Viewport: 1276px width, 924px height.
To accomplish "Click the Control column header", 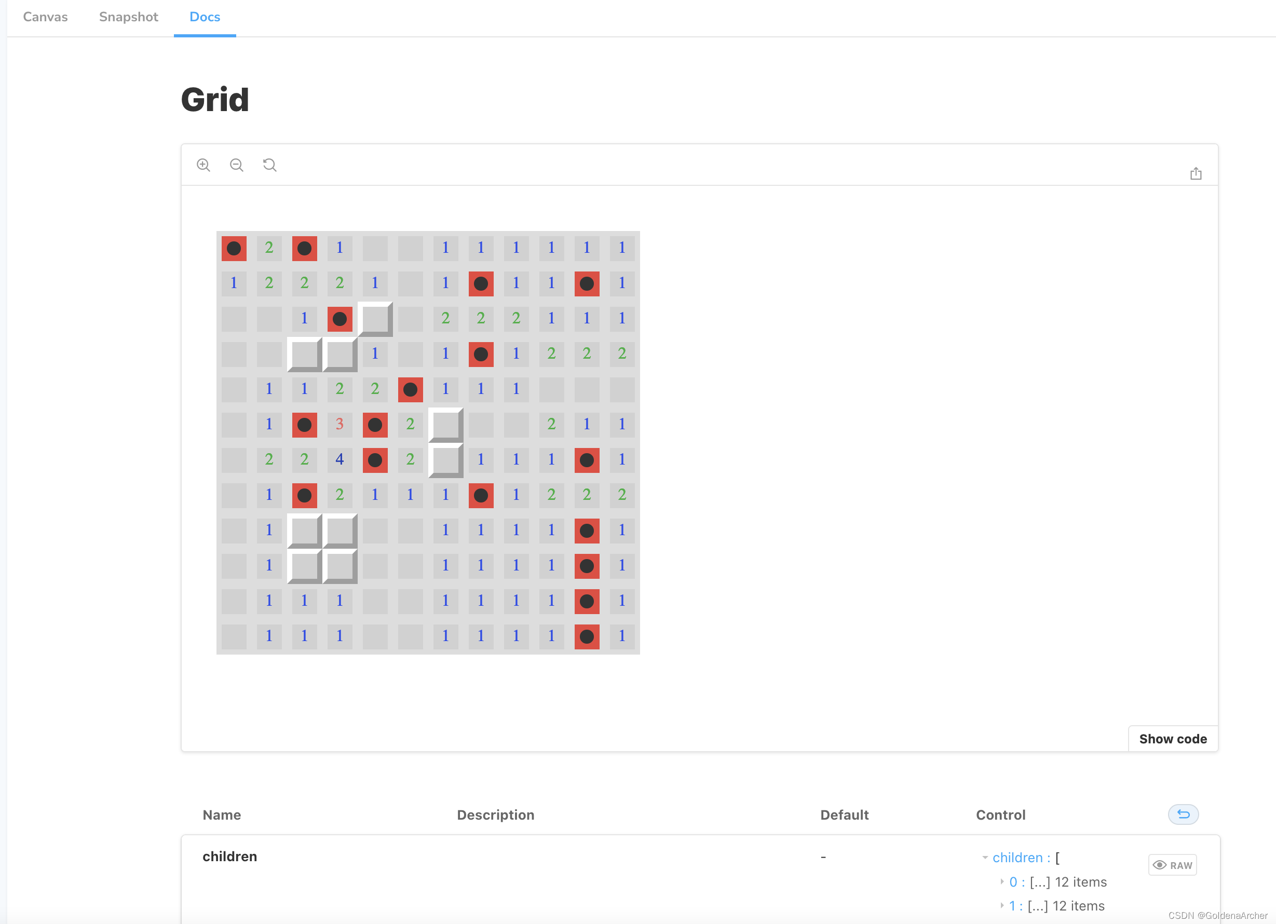I will tap(1000, 815).
